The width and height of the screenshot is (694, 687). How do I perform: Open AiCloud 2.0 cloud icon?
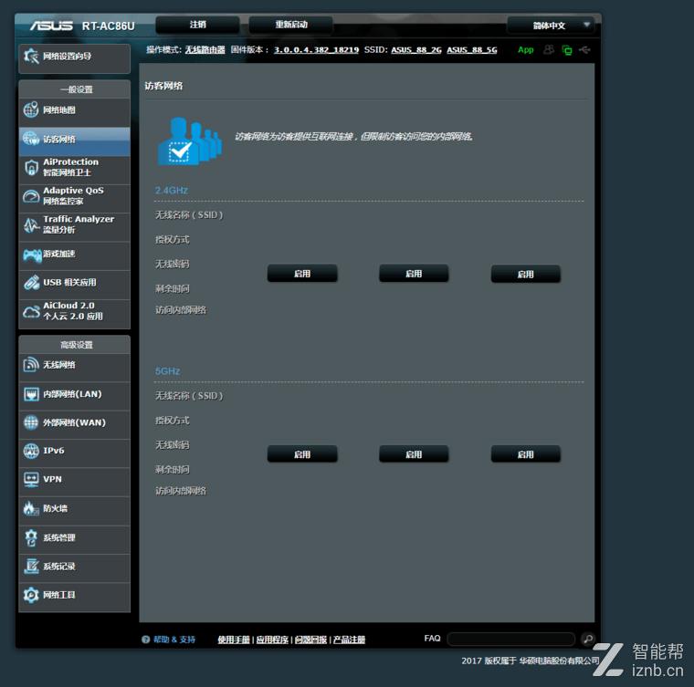click(31, 312)
